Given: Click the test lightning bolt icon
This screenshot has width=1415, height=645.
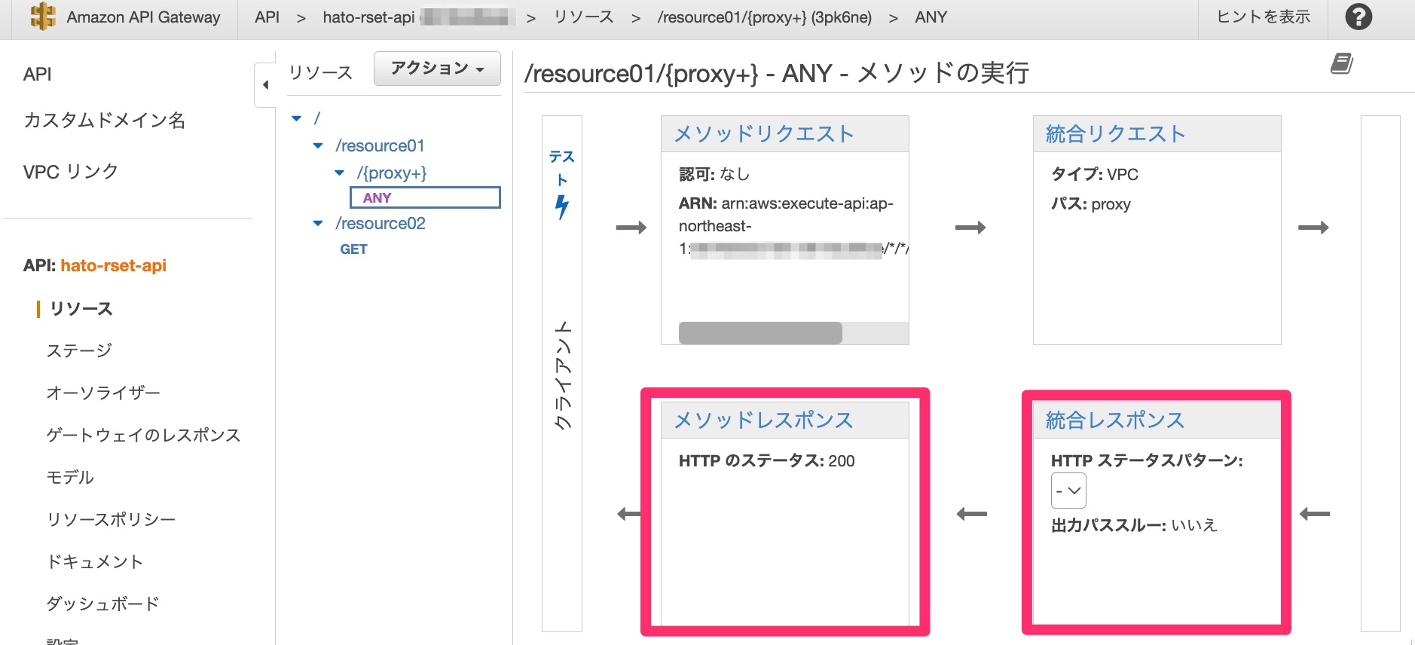Looking at the screenshot, I should 561,206.
